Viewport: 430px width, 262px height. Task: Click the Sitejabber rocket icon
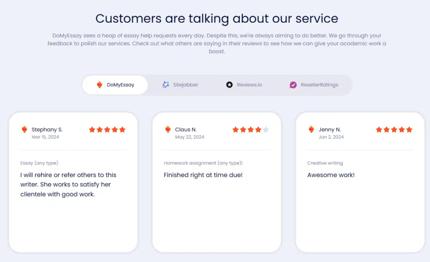(165, 85)
